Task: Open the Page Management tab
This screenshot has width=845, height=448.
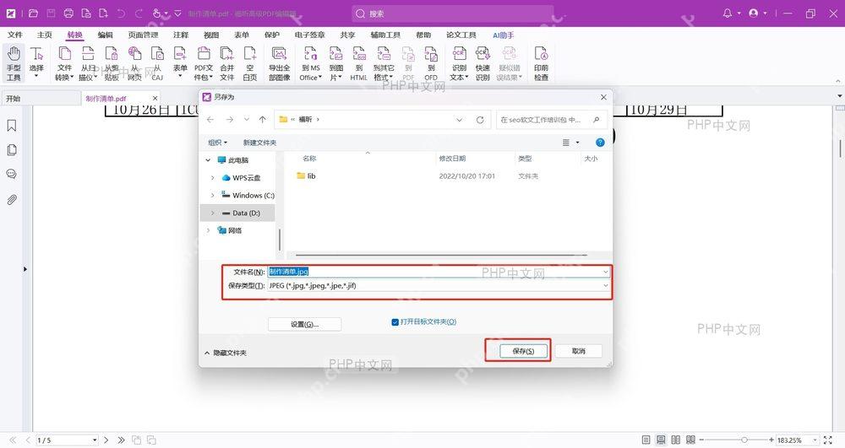Action: click(143, 35)
